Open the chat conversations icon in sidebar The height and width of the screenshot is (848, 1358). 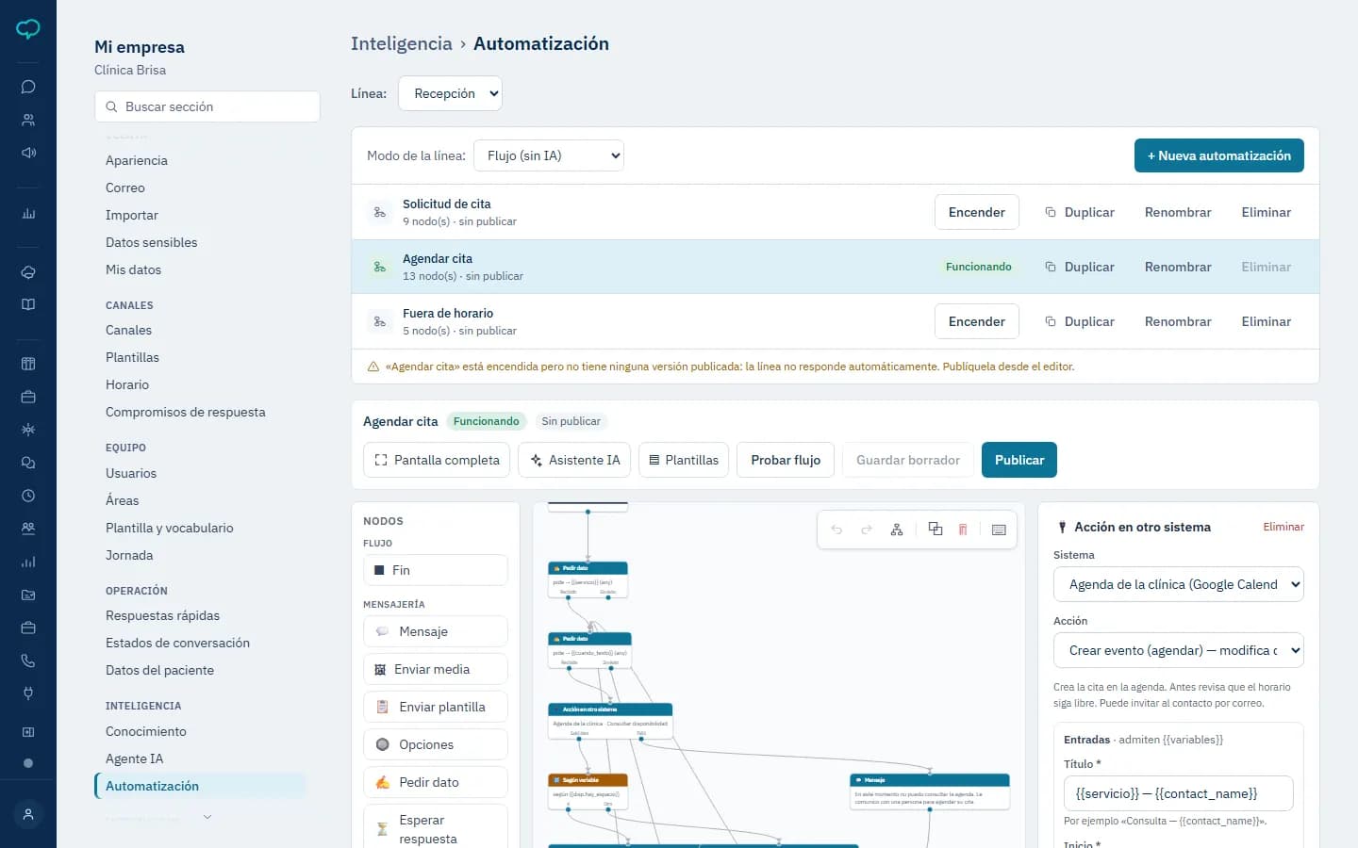28,87
